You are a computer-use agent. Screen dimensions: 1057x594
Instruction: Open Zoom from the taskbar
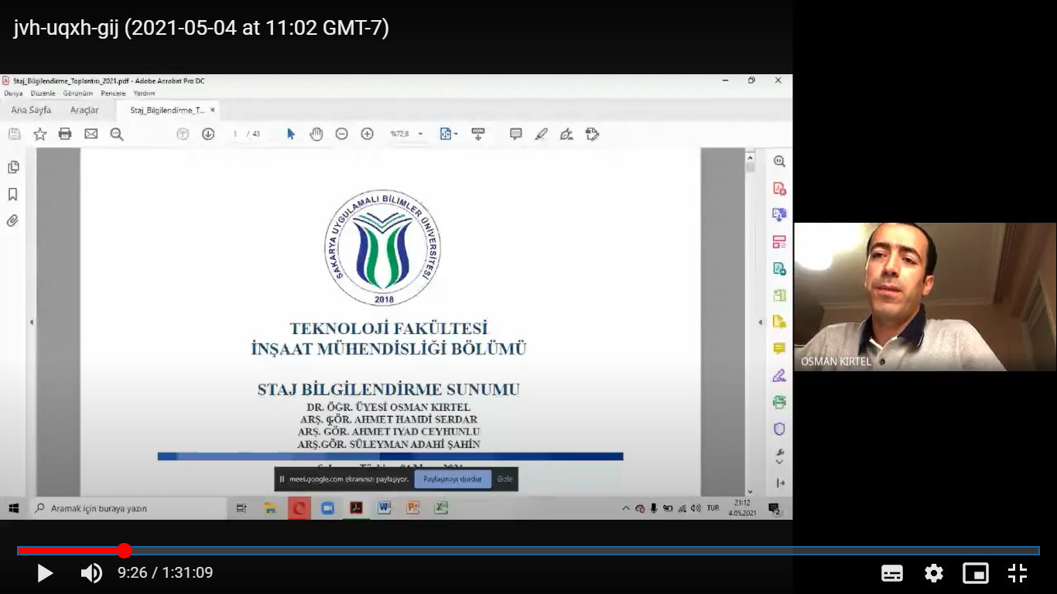point(327,508)
